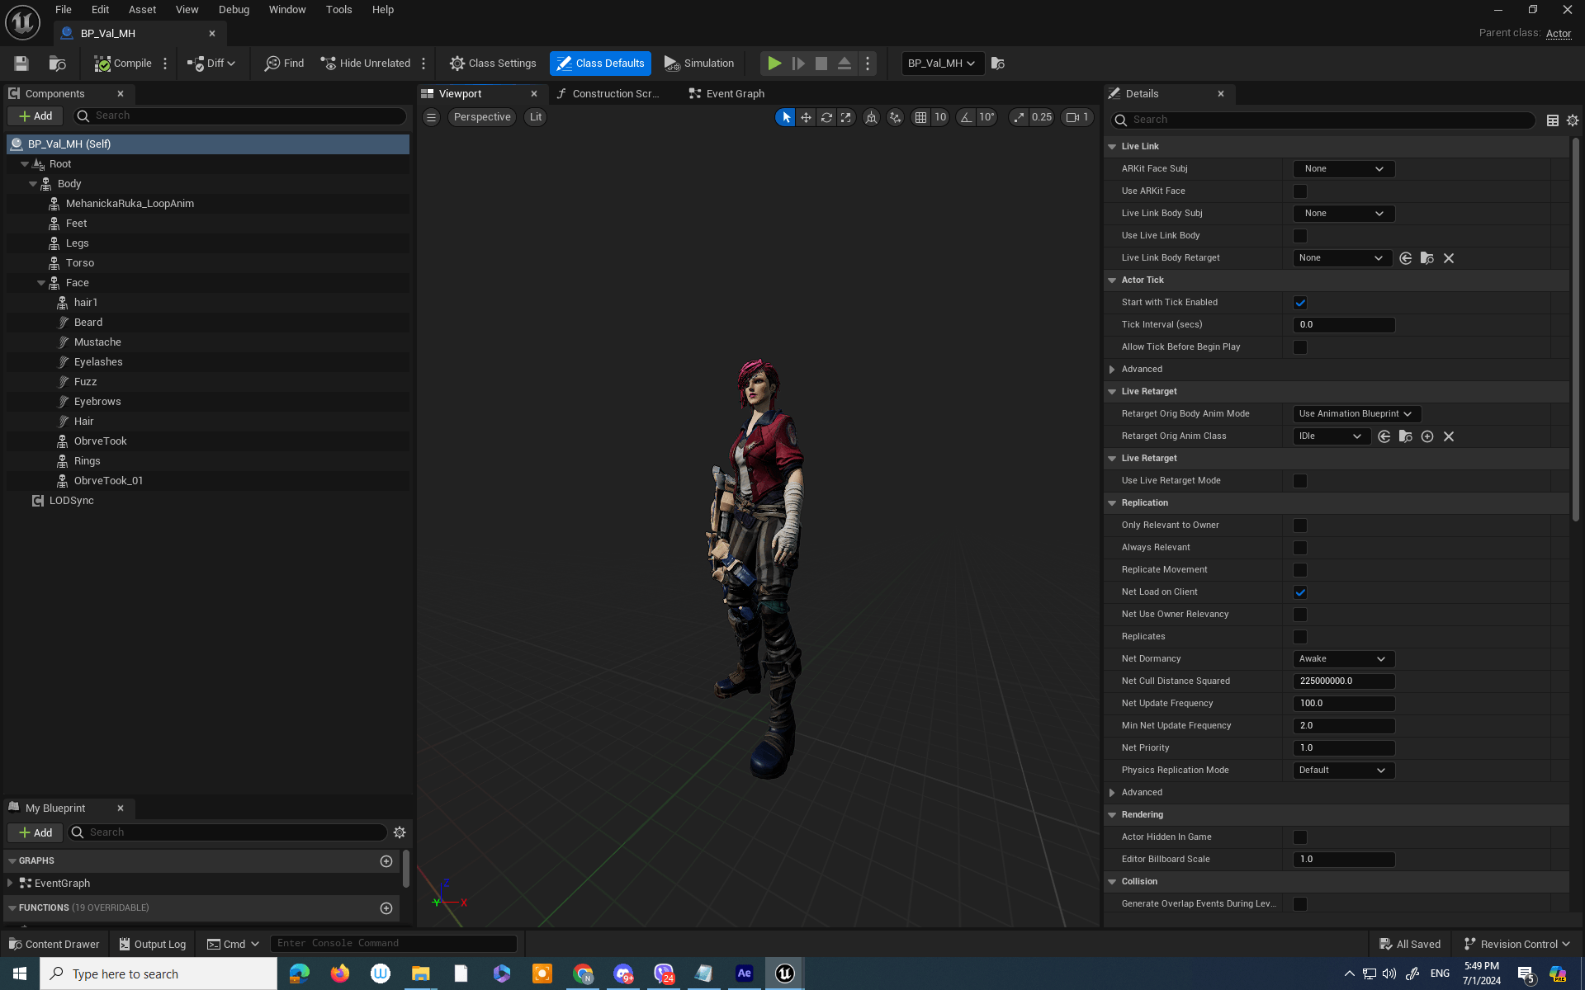This screenshot has height=990, width=1585.
Task: Open the ARKit Face Subj dropdown
Action: [x=1343, y=169]
